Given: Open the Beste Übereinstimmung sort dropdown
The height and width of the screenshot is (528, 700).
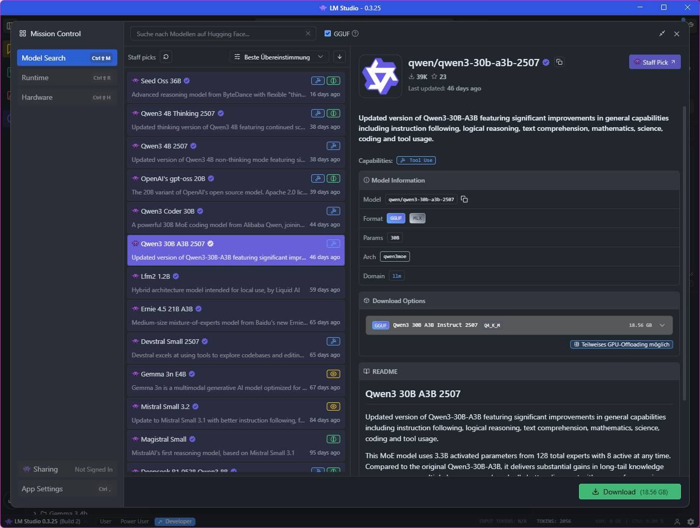Looking at the screenshot, I should point(278,57).
